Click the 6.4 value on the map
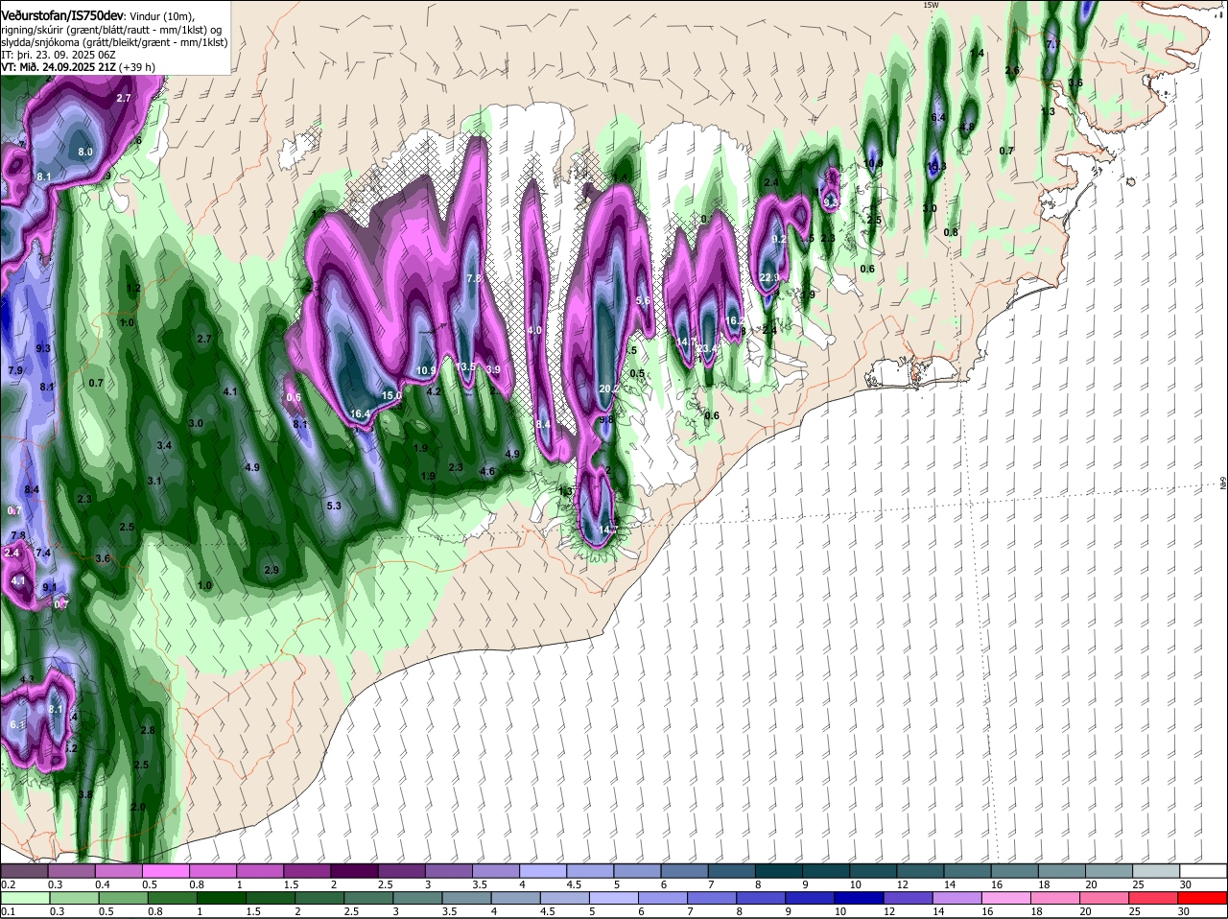Image resolution: width=1228 pixels, height=919 pixels. (x=939, y=117)
